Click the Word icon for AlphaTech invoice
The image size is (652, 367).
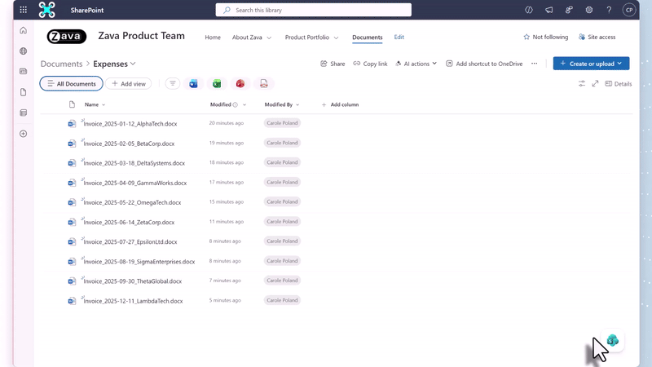72,124
